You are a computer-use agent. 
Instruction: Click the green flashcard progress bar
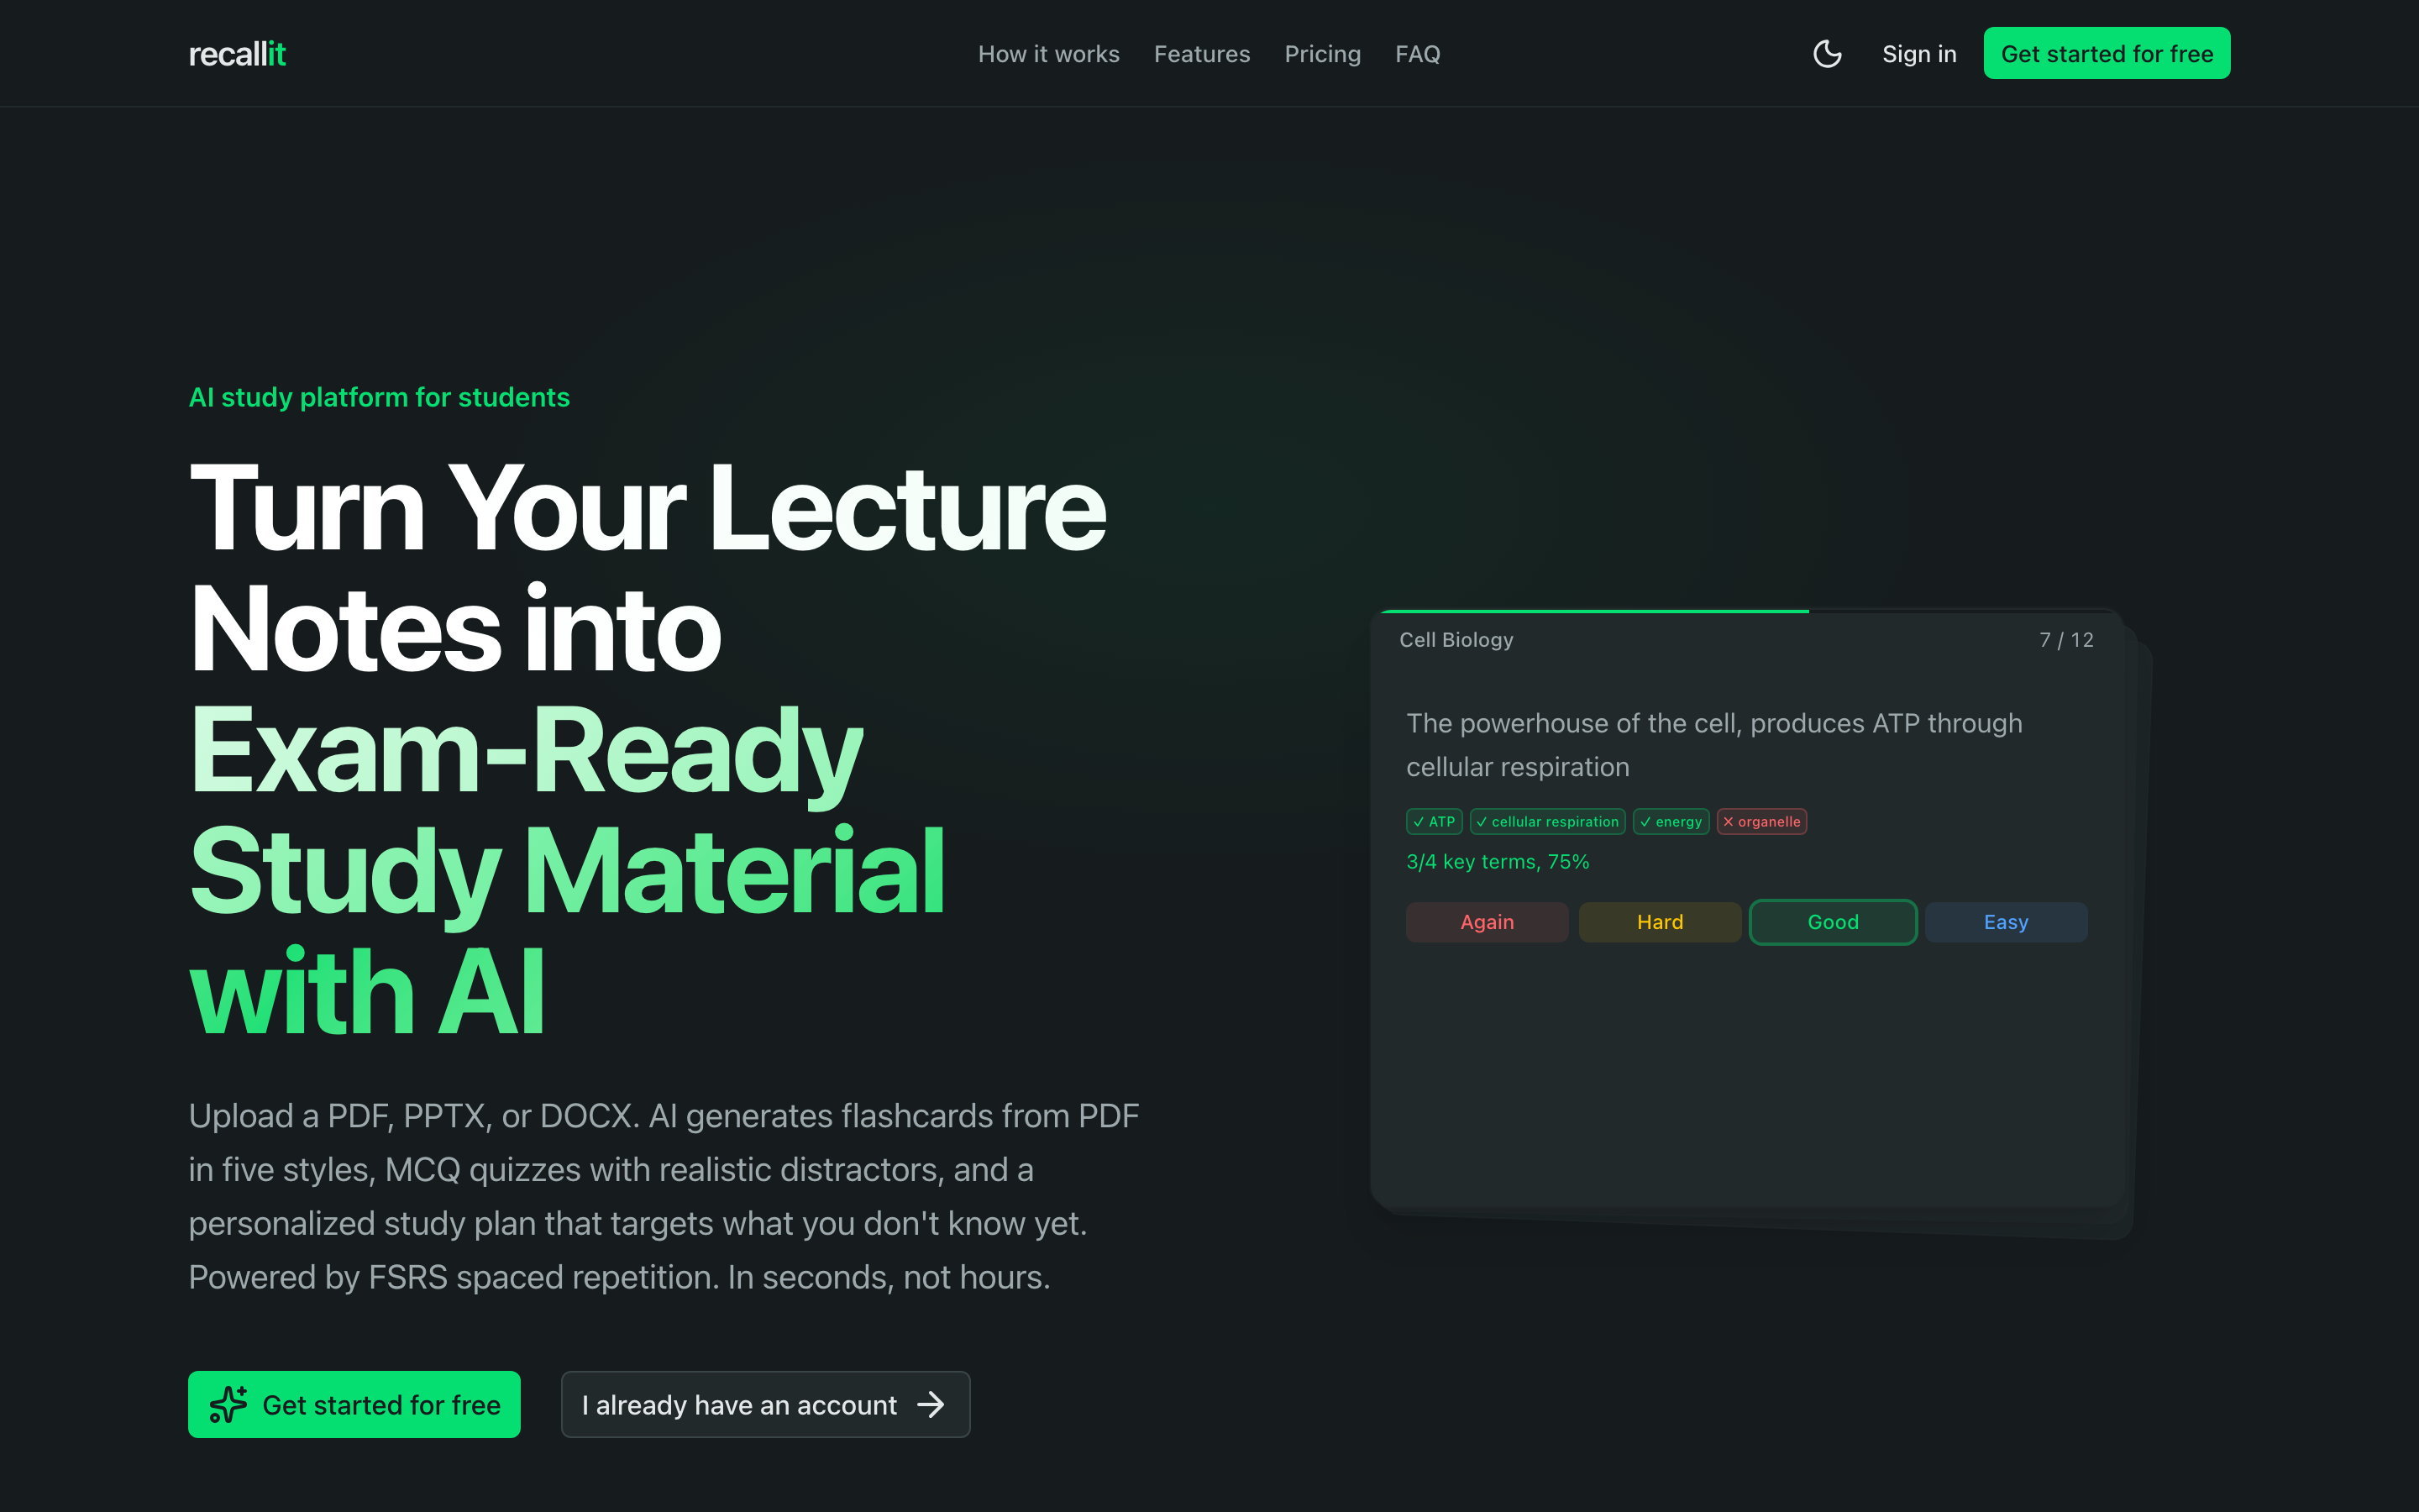tap(1594, 611)
